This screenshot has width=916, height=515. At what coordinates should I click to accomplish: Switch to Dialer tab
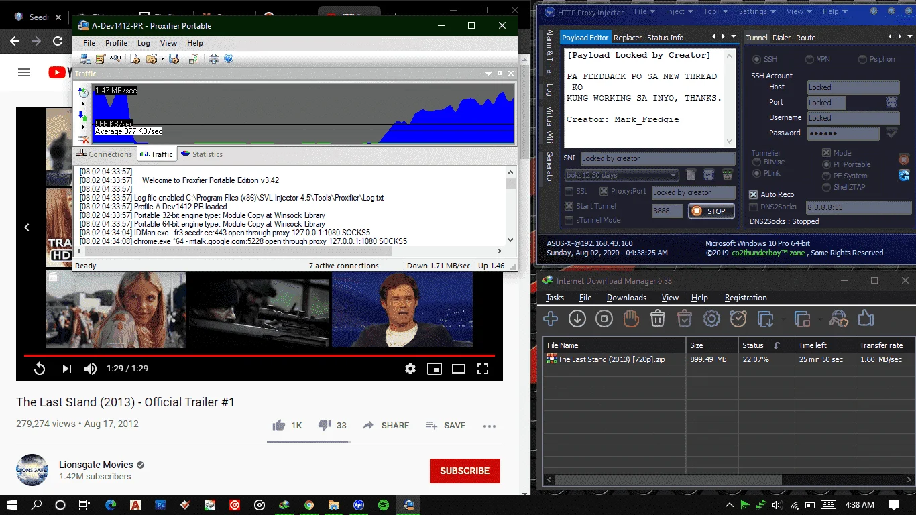(781, 38)
